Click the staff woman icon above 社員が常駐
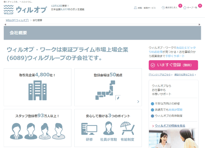Image resolution: width=205 pixels, height=148 pixels. 109,128
